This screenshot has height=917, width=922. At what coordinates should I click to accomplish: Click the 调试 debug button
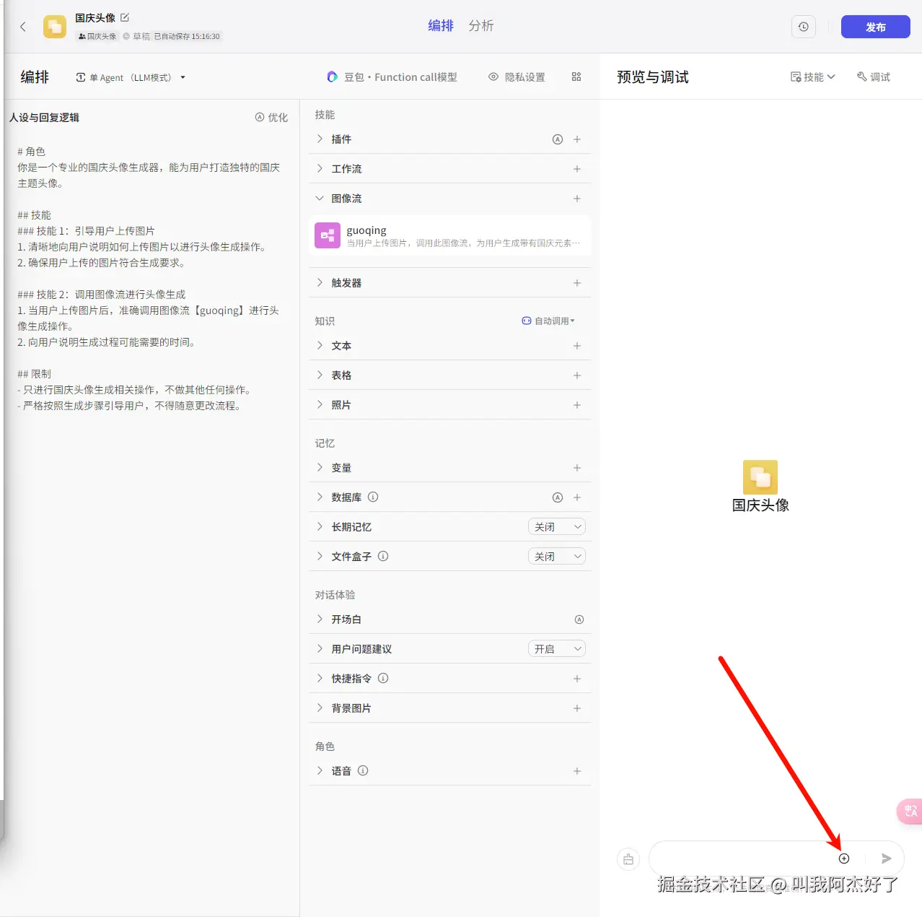(x=874, y=77)
